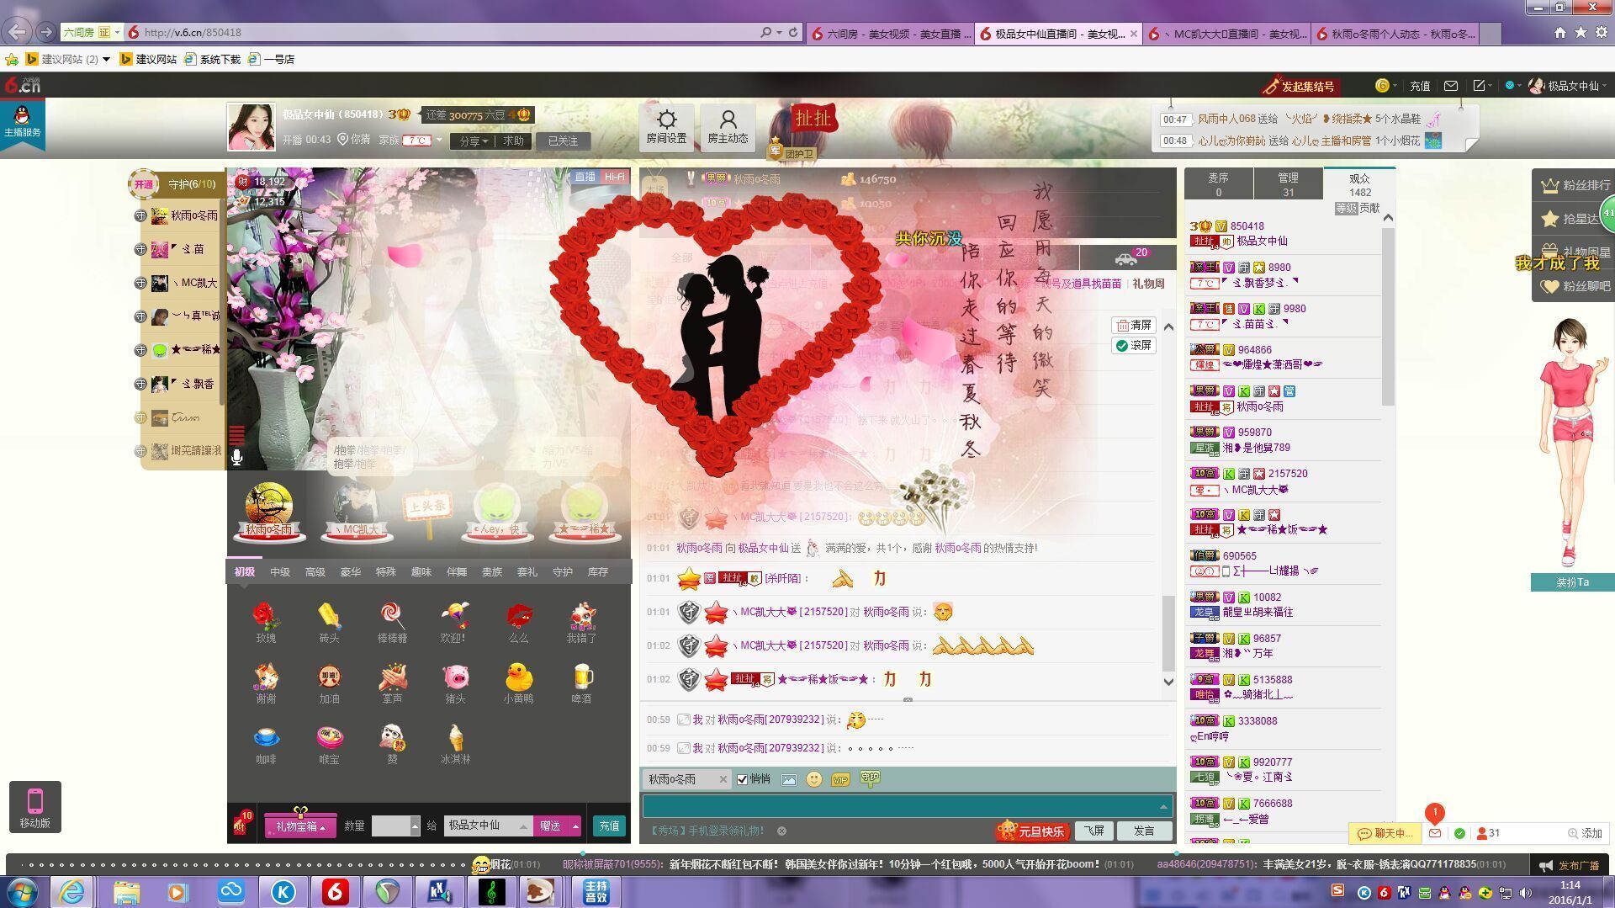The image size is (1615, 908).
Task: Click the microphone icon on video
Action: point(237,457)
